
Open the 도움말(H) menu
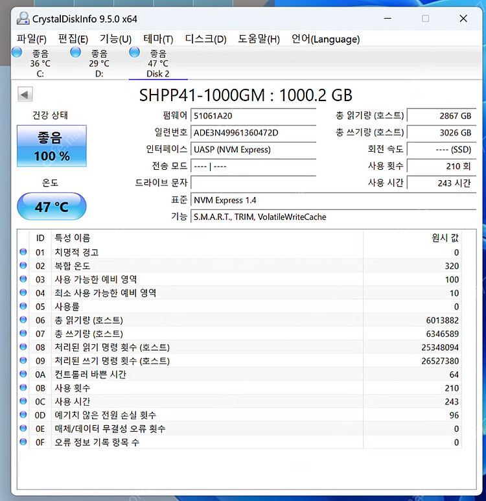[259, 39]
